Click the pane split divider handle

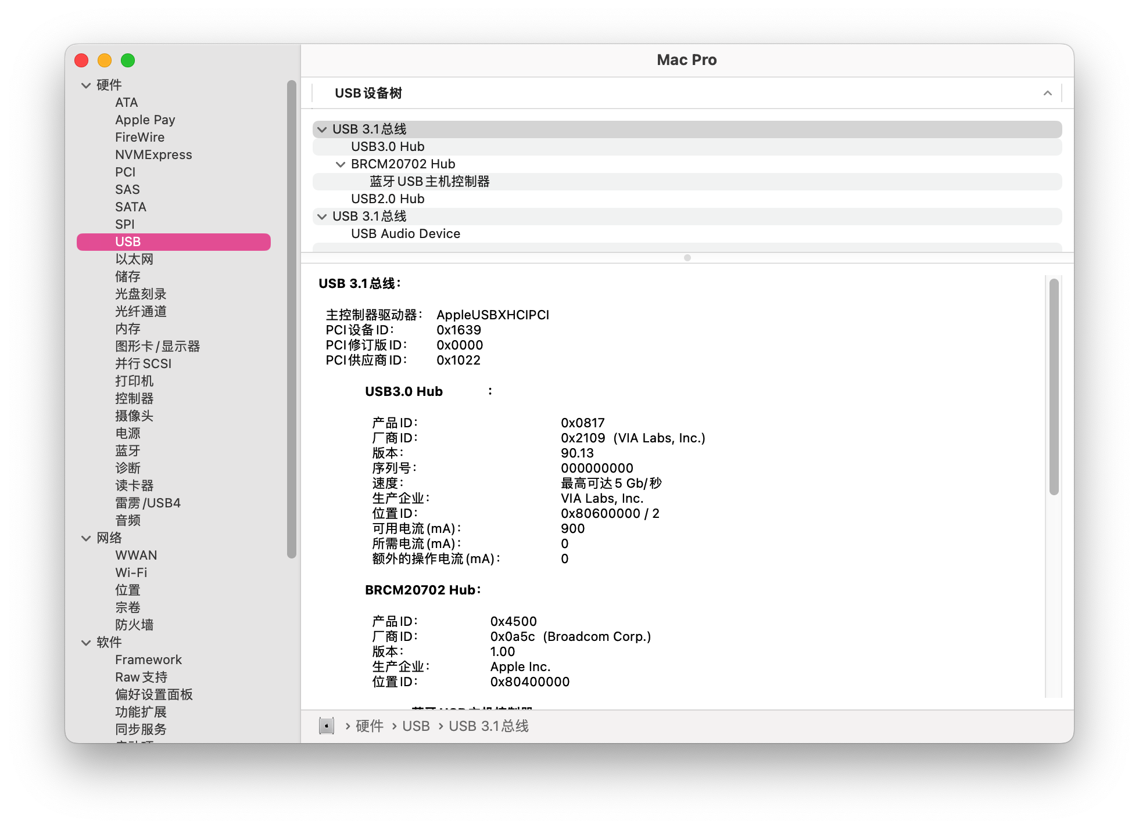pyautogui.click(x=687, y=258)
